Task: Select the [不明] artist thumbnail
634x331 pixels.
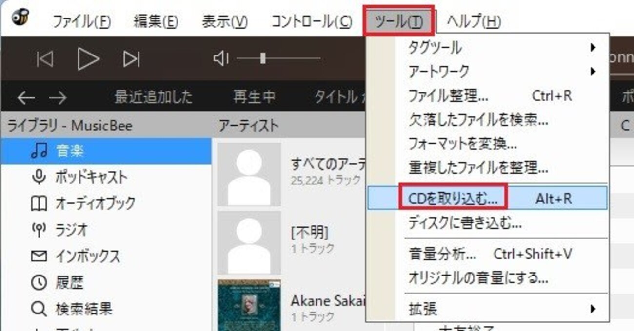Action: pyautogui.click(x=249, y=242)
